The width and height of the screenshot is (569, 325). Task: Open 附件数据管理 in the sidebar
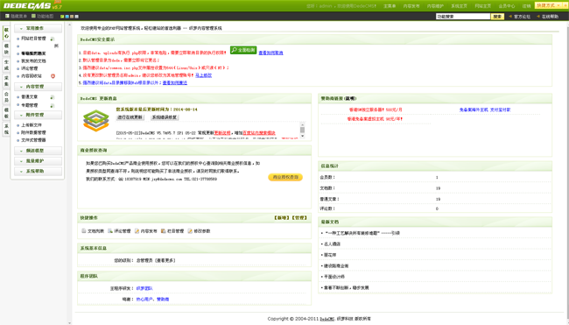click(x=33, y=132)
